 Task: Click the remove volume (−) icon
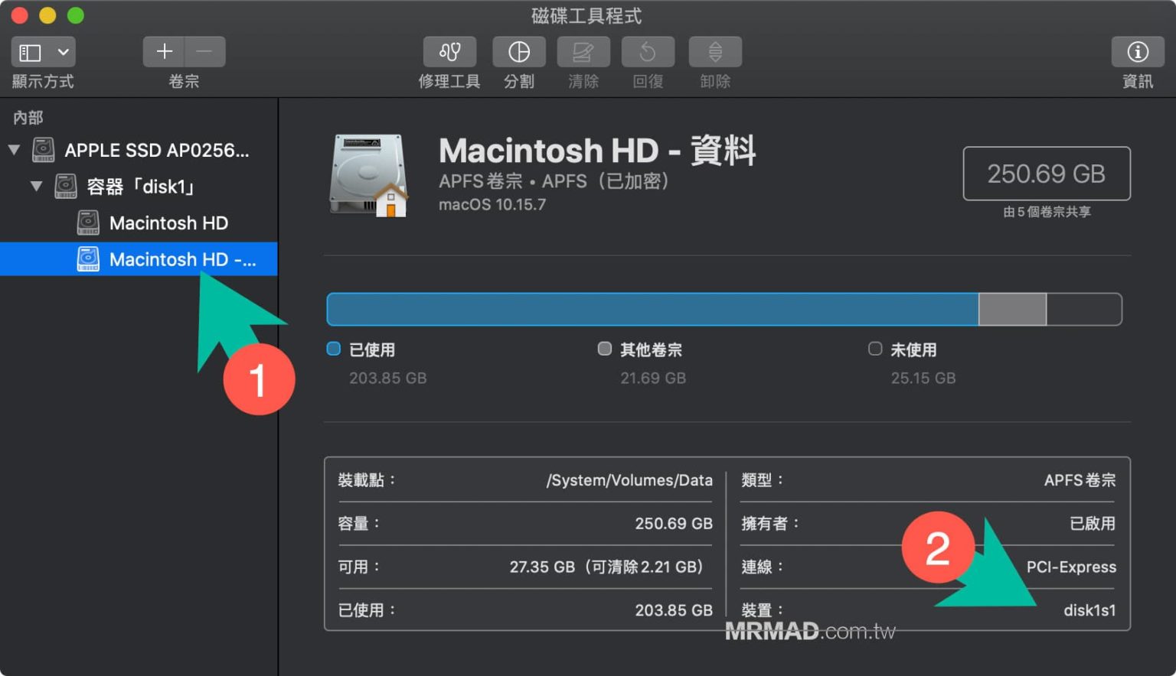204,52
